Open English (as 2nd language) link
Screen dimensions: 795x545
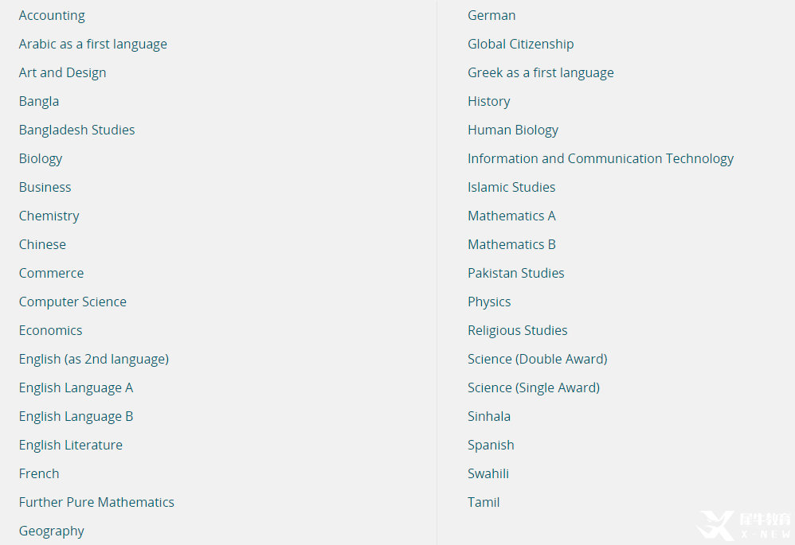(x=94, y=360)
